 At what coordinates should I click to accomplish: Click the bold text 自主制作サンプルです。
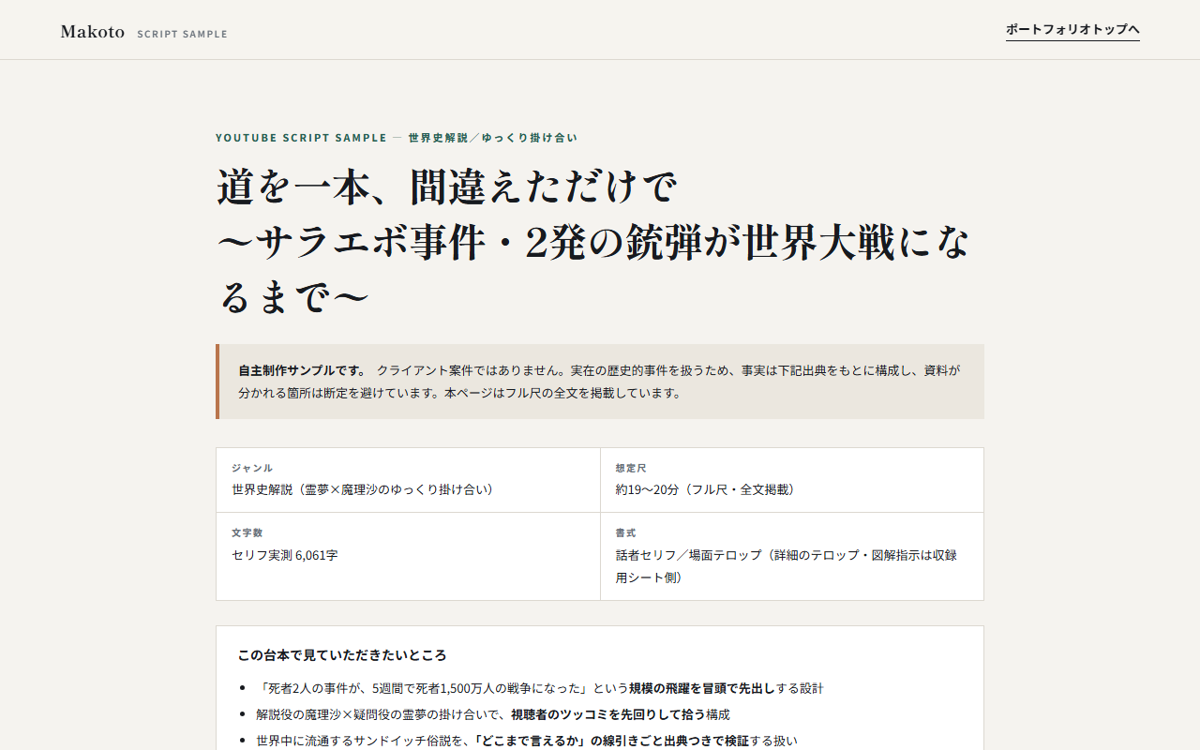(303, 370)
